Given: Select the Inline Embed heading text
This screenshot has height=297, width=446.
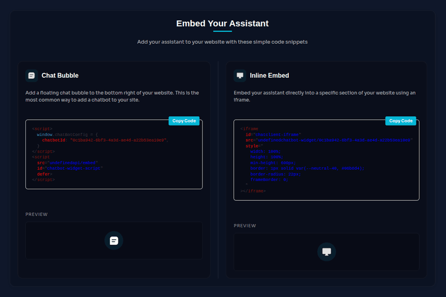Looking at the screenshot, I should (269, 75).
